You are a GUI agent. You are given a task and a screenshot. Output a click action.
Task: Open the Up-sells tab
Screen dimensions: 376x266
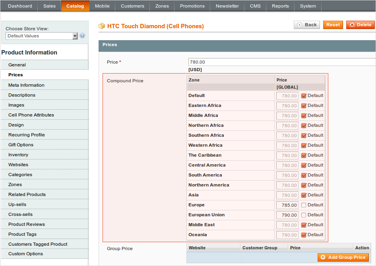(45, 204)
